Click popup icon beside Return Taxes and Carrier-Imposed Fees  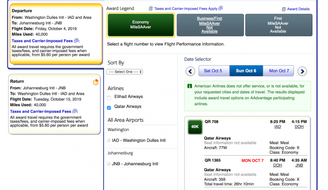tap(74, 111)
